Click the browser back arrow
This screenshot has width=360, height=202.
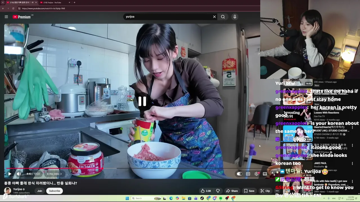point(3,8)
